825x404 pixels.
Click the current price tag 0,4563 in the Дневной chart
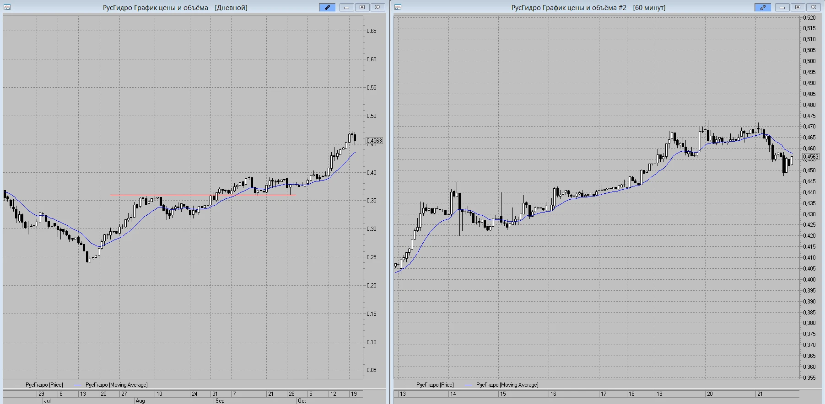[x=374, y=141]
